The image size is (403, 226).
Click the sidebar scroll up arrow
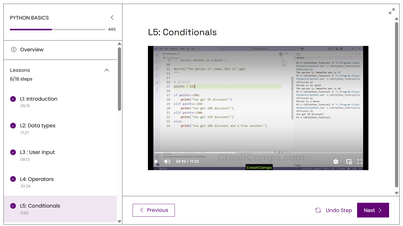[x=119, y=44]
